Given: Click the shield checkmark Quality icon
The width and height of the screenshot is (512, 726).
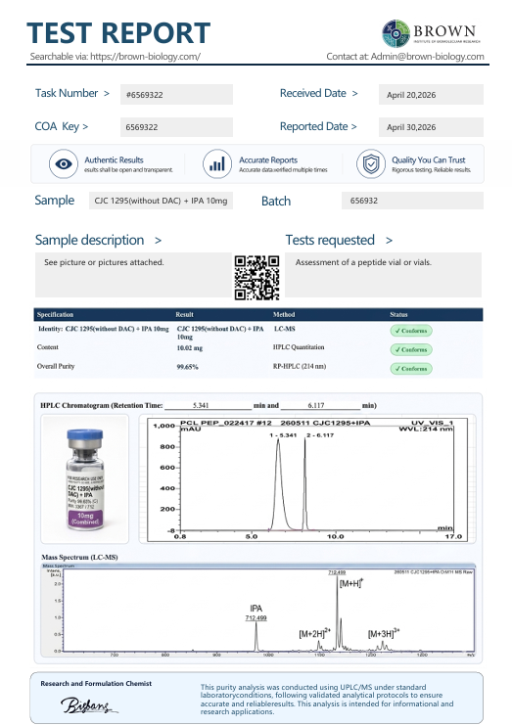Looking at the screenshot, I should [371, 164].
